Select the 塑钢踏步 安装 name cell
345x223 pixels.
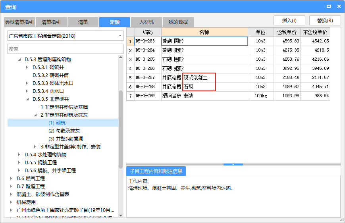[204, 96]
